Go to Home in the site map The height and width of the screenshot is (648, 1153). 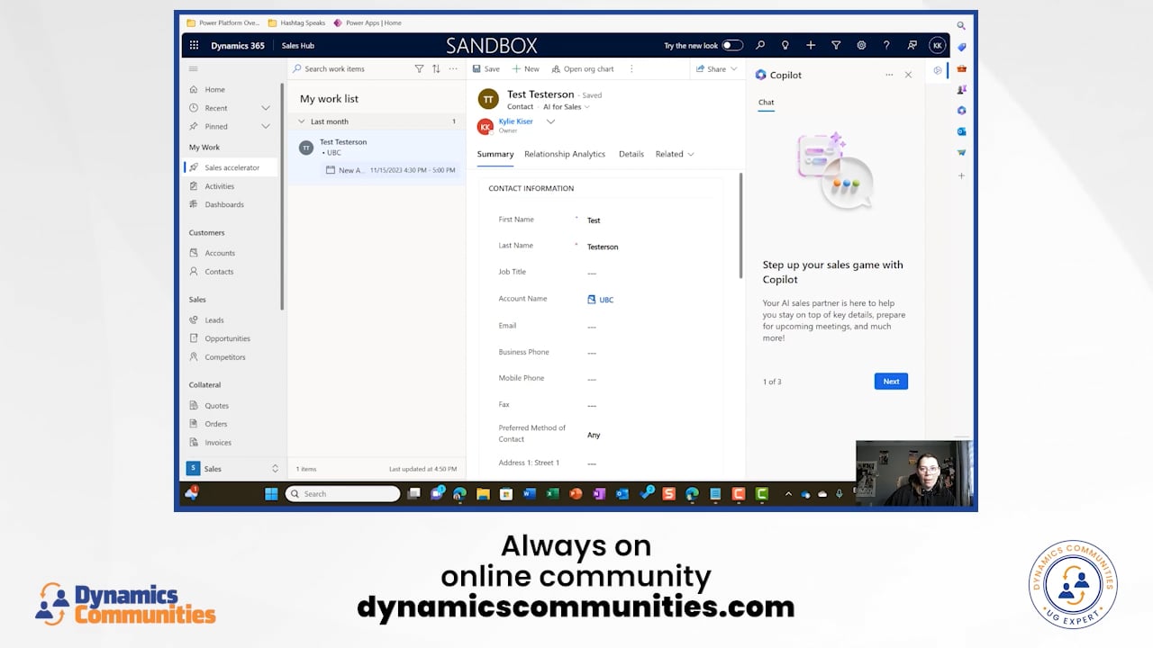(214, 89)
